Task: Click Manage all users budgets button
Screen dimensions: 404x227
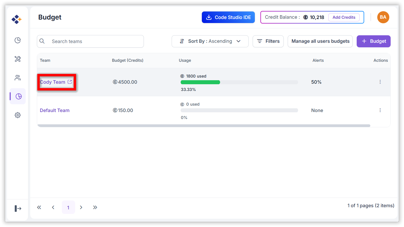Action: [320, 41]
